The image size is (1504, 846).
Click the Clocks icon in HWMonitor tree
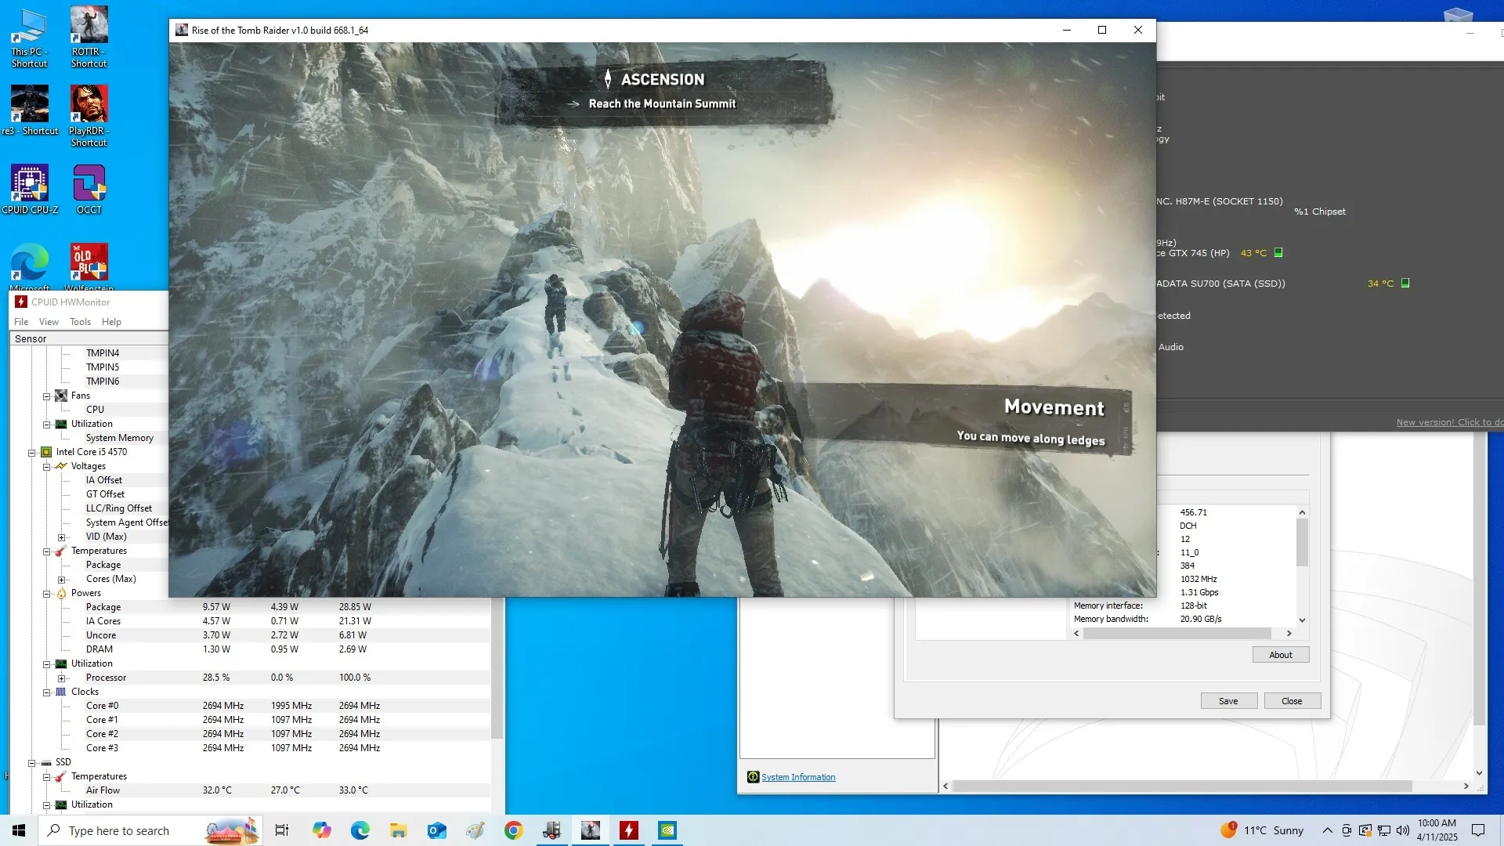[x=61, y=692]
